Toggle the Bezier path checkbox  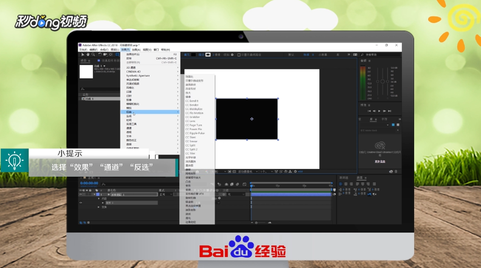(x=239, y=55)
